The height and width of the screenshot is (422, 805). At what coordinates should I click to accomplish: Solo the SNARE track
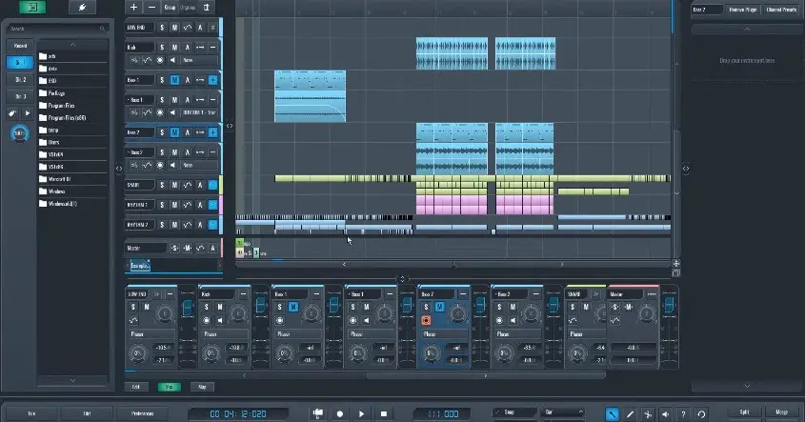(162, 185)
